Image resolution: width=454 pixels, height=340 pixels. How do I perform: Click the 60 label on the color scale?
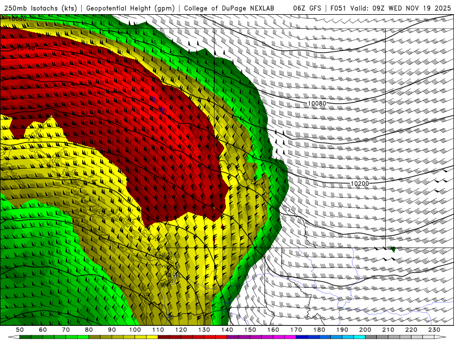tap(43, 330)
